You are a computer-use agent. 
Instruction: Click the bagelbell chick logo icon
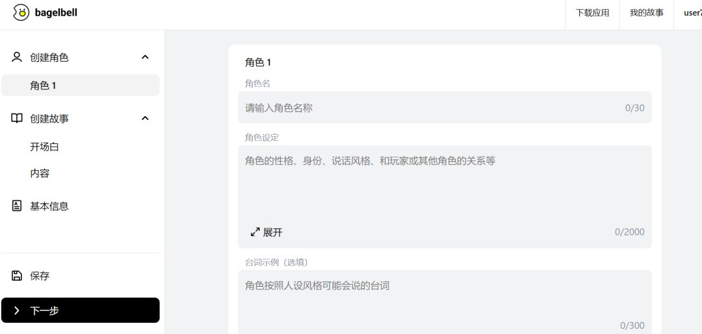(21, 12)
